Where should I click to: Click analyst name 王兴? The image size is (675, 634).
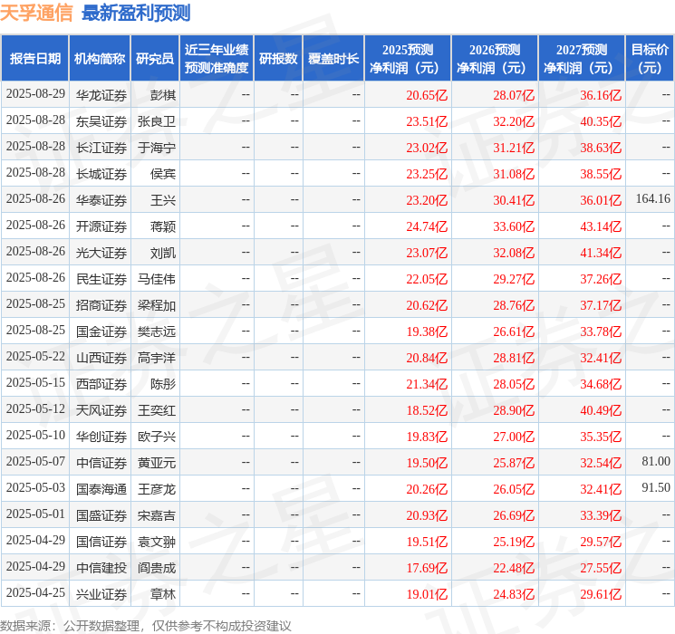coord(163,200)
